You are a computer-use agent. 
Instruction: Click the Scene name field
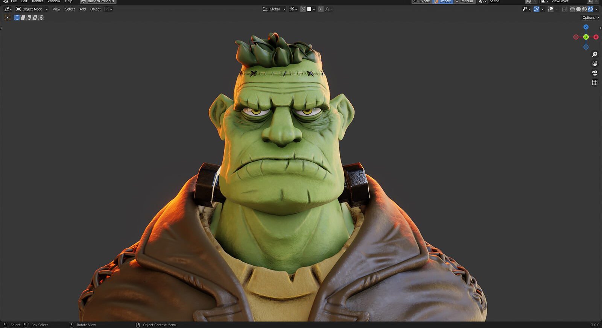tap(506, 2)
